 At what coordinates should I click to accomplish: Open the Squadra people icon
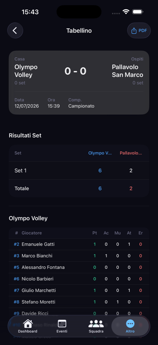click(96, 324)
